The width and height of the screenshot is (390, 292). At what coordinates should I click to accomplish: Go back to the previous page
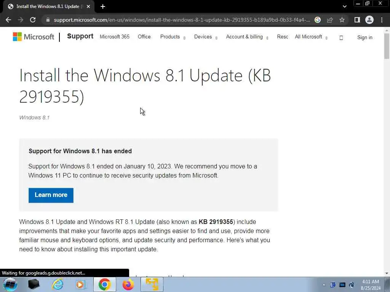(x=8, y=20)
